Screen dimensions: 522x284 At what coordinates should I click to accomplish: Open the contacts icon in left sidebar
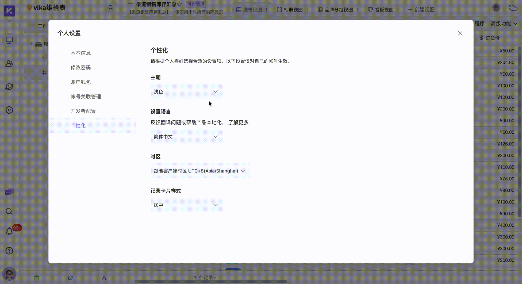tap(9, 63)
